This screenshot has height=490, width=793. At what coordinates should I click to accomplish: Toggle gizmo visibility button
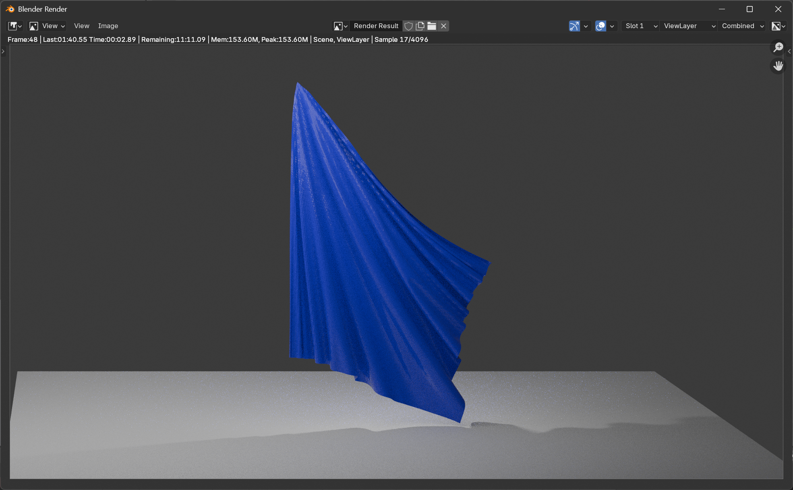[x=574, y=26]
